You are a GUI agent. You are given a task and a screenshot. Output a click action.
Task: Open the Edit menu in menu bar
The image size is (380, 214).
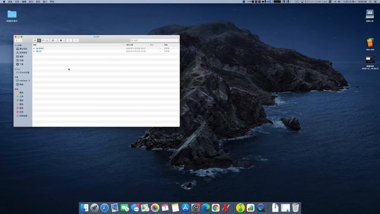tap(24, 1)
